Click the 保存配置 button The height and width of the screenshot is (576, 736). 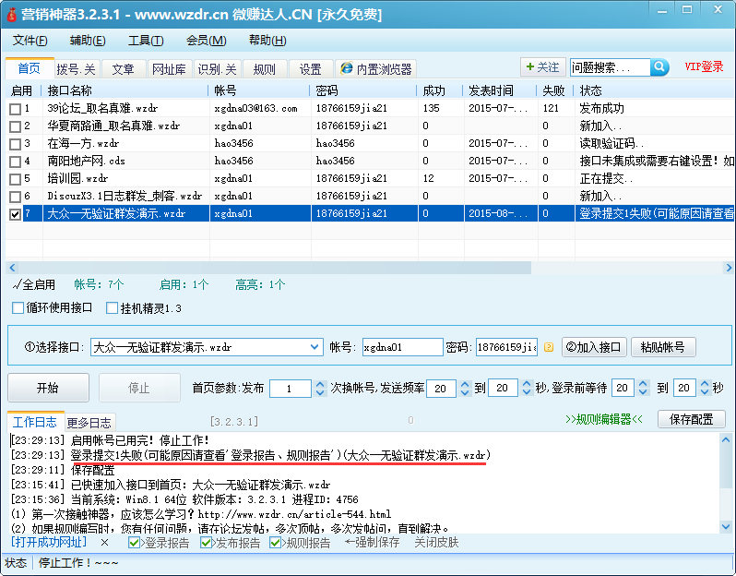[692, 419]
